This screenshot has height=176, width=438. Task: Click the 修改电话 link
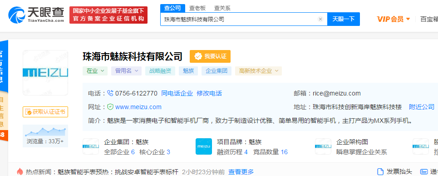coord(209,93)
